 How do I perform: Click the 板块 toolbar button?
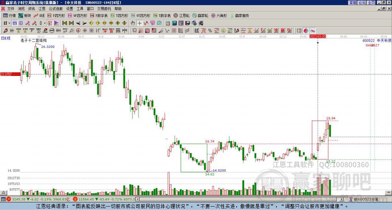tap(25, 15)
